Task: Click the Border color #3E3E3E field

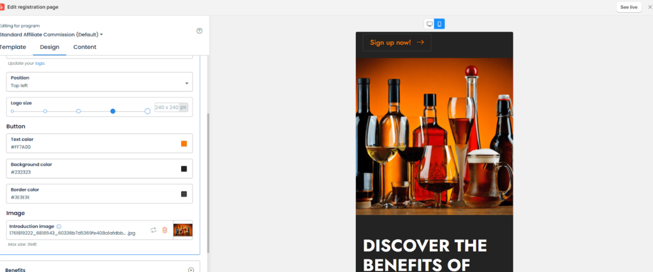Action: (99, 194)
